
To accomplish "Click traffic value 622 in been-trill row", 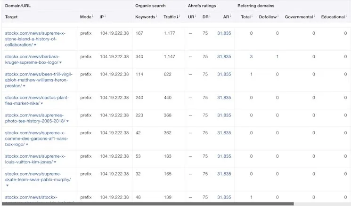I will [x=167, y=74].
